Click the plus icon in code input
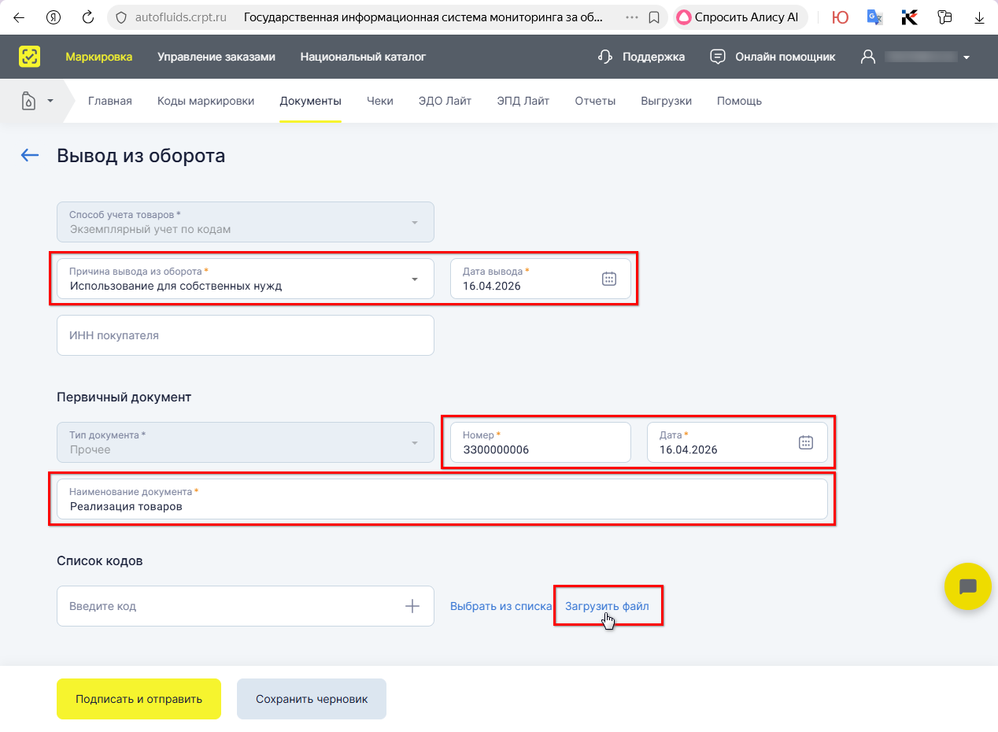 [x=412, y=606]
